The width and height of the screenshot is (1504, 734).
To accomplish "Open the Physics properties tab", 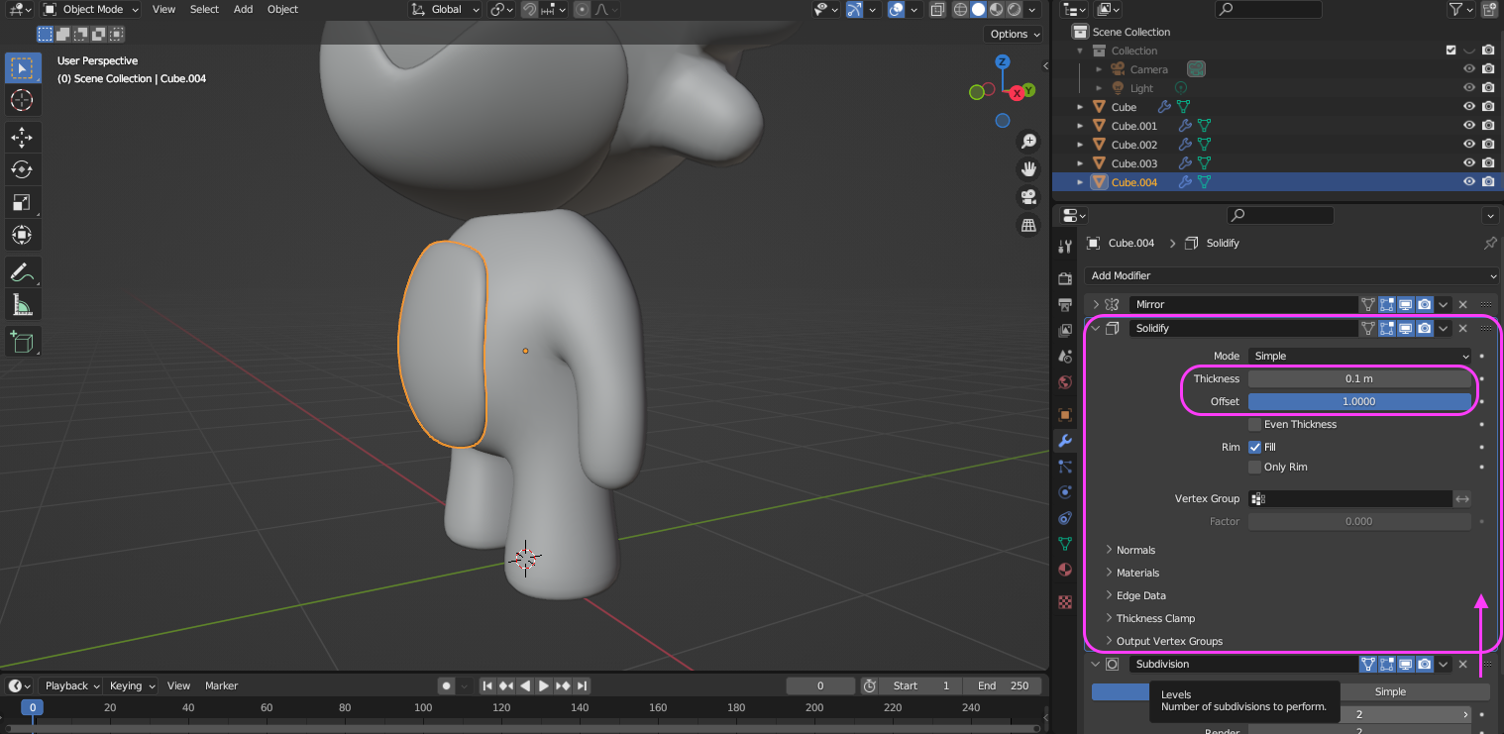I will click(x=1065, y=492).
